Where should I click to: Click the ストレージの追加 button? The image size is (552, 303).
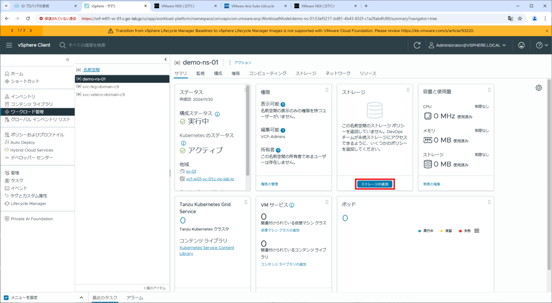click(375, 184)
